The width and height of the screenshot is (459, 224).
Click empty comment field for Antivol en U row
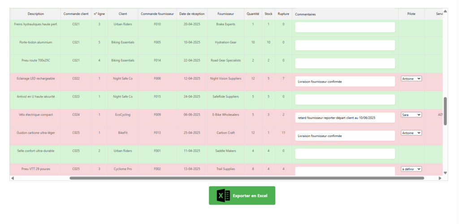point(345,99)
